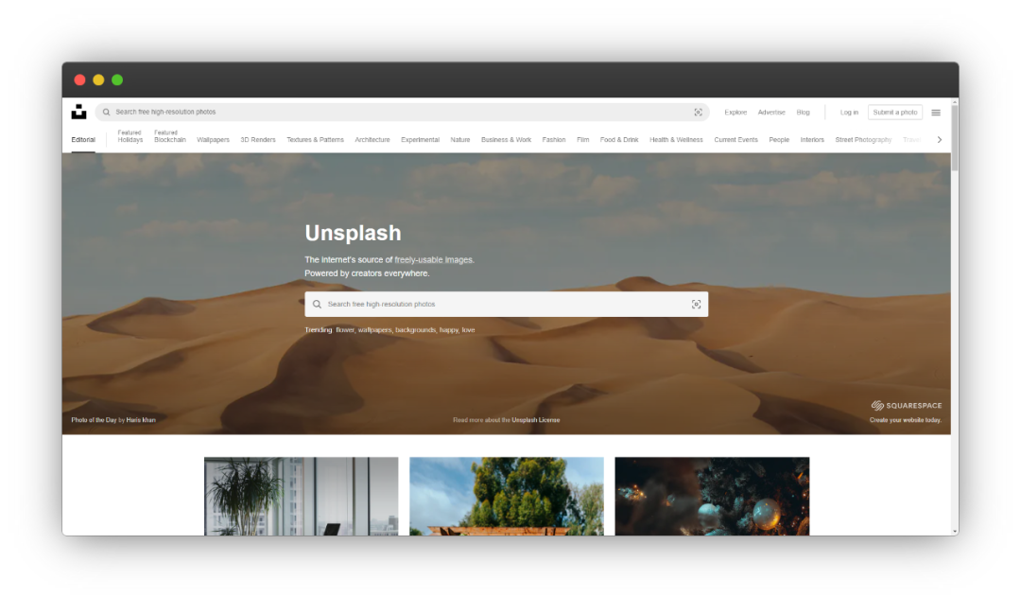The width and height of the screenshot is (1021, 597).
Task: Open visual search icon in hero search box
Action: [696, 305]
